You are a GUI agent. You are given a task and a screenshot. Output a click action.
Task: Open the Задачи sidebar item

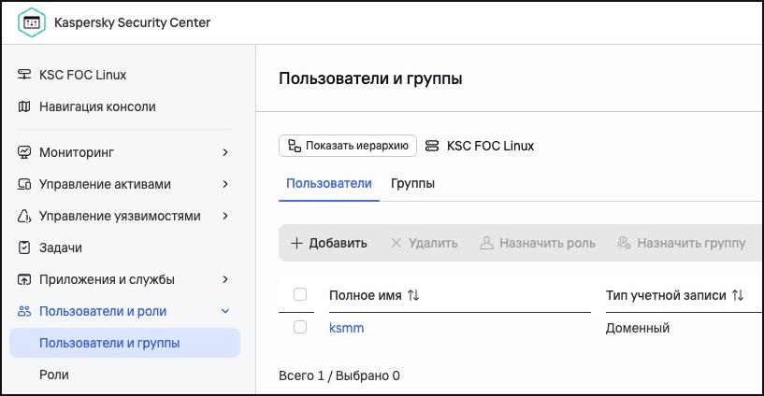pyautogui.click(x=61, y=247)
